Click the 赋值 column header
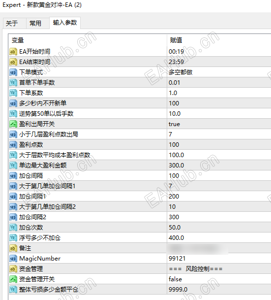This screenshot has width=271, height=300. [176, 40]
